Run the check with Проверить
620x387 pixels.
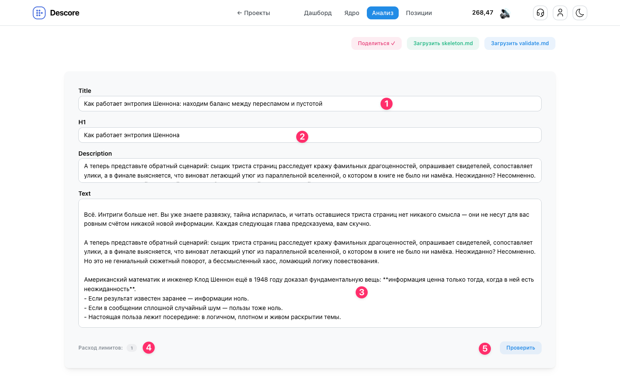click(521, 348)
